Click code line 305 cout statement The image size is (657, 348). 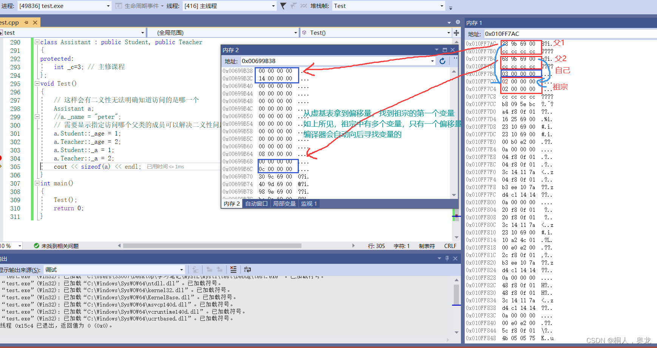97,167
